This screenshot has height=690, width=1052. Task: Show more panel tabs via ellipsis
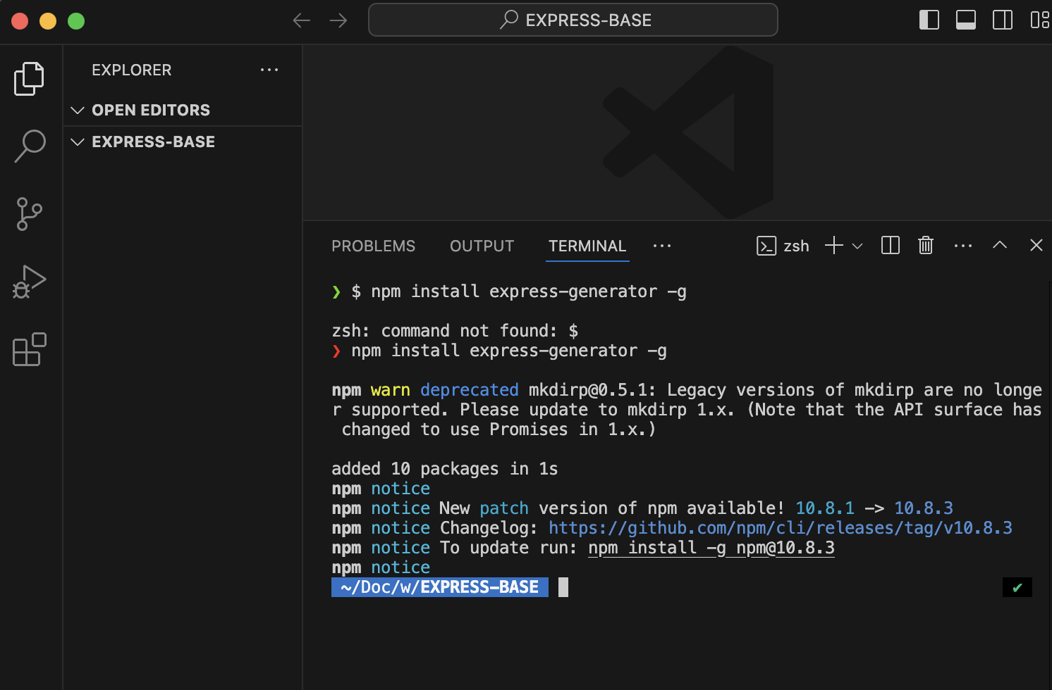[x=662, y=246]
